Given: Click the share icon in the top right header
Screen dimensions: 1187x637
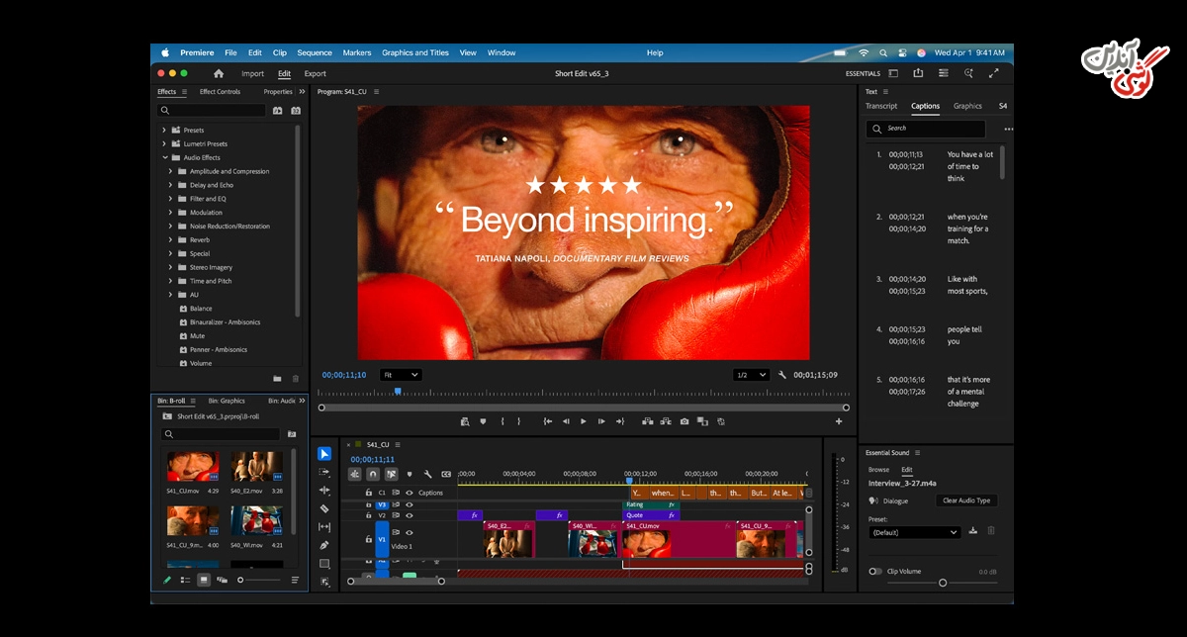Looking at the screenshot, I should click(918, 73).
